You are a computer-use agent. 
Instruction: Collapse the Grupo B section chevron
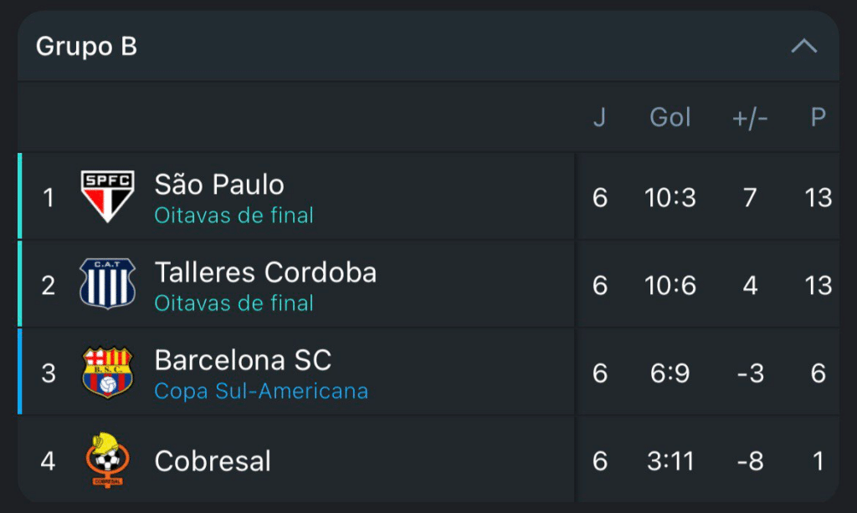pyautogui.click(x=803, y=47)
